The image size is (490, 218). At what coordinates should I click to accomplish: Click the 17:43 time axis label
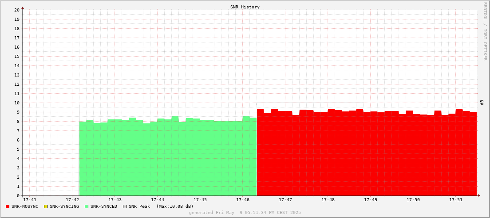[x=115, y=199]
